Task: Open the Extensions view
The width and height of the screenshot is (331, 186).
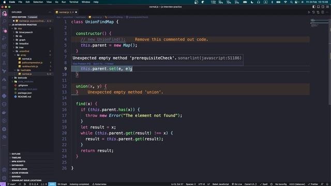Action: click(x=4, y=47)
